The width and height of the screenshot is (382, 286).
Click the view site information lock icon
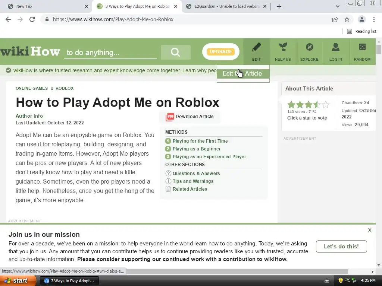47,19
